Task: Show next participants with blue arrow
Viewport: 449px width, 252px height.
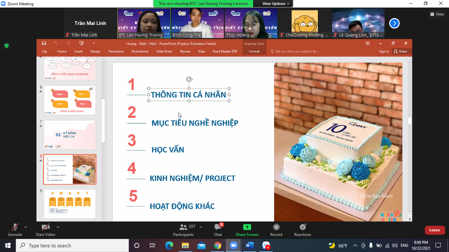Action: [x=394, y=23]
